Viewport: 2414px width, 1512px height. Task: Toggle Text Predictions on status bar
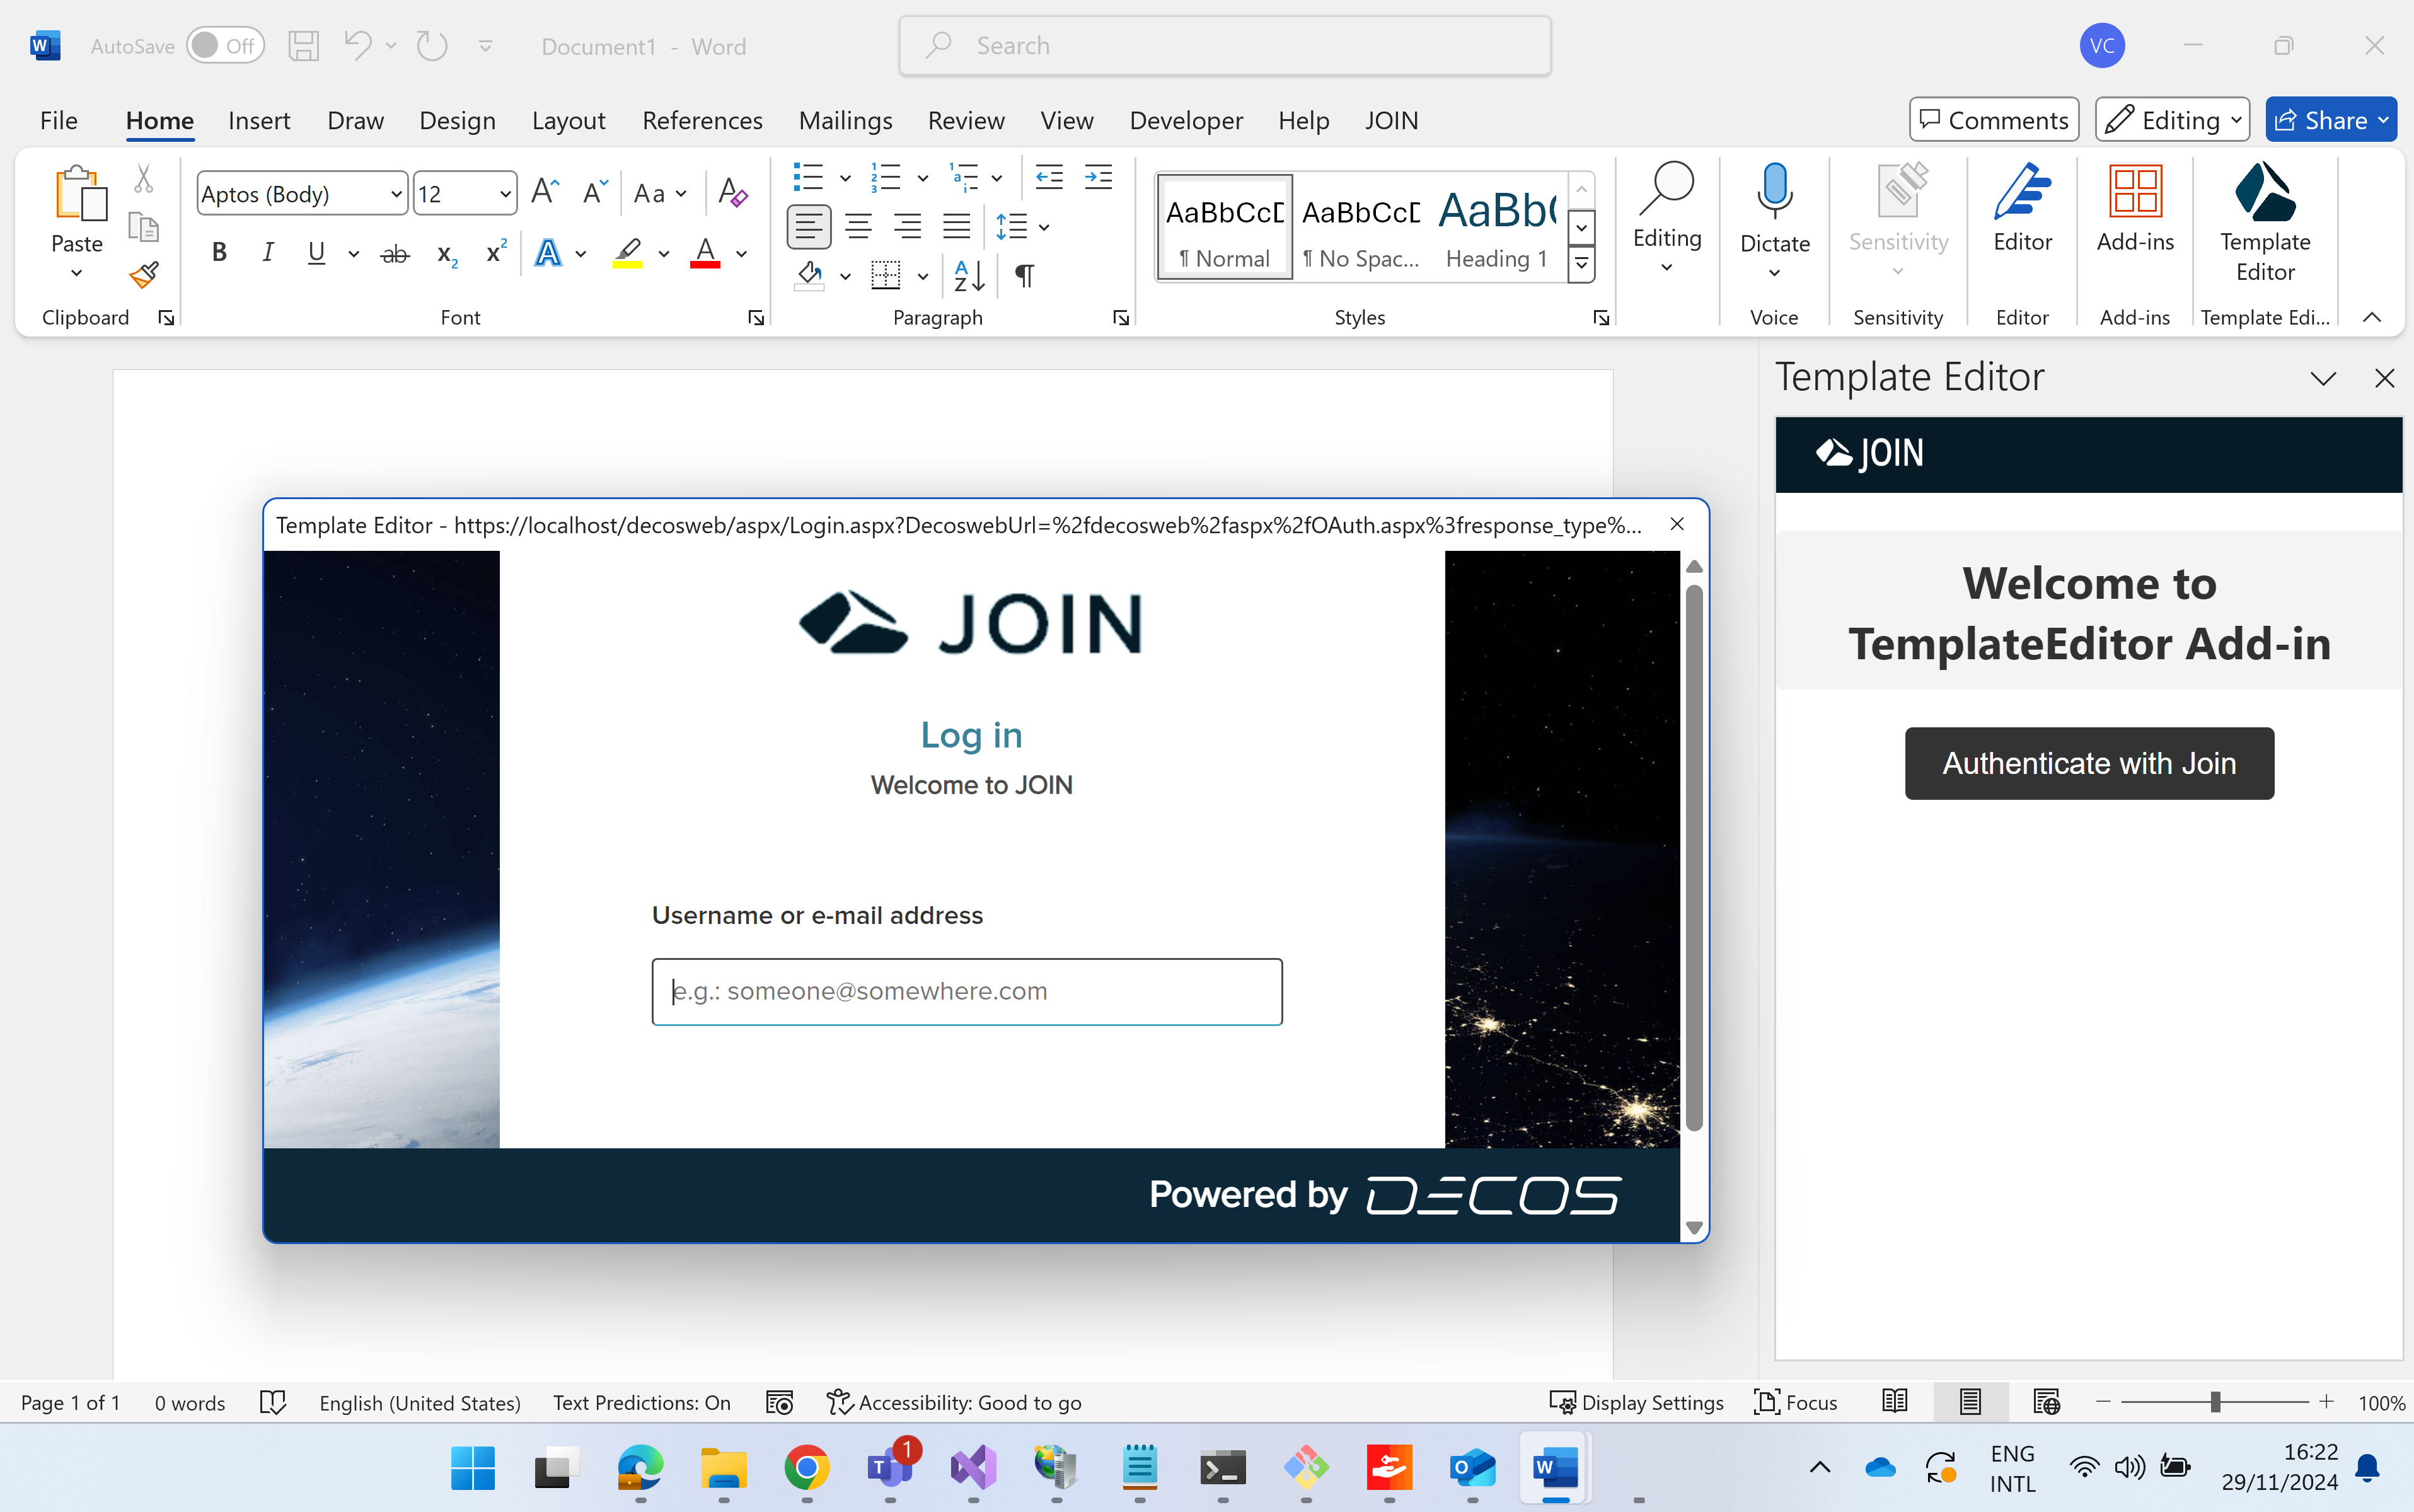(x=641, y=1402)
